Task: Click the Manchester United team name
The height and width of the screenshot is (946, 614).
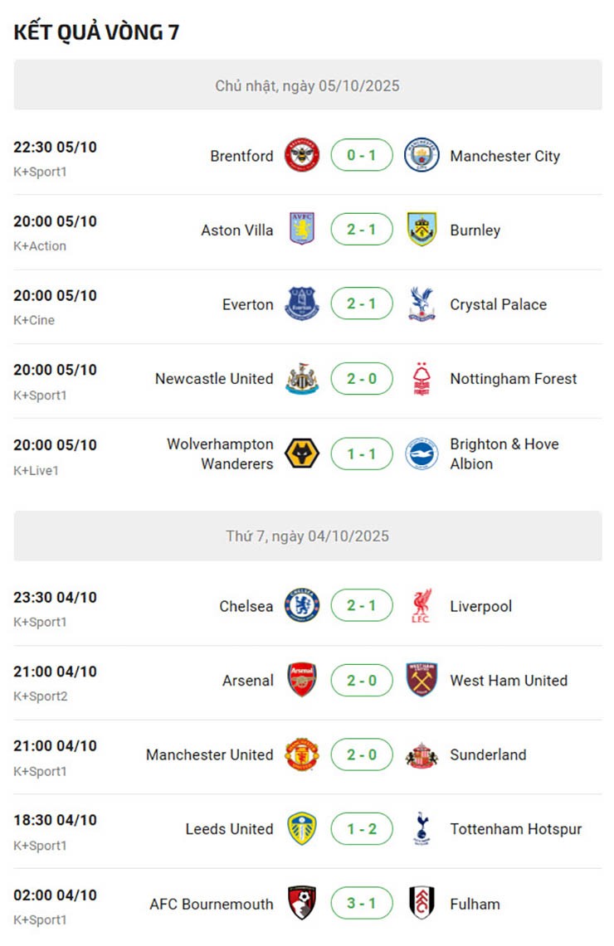Action: pos(209,754)
